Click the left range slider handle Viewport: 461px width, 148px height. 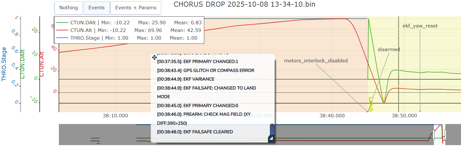pyautogui.click(x=433, y=134)
